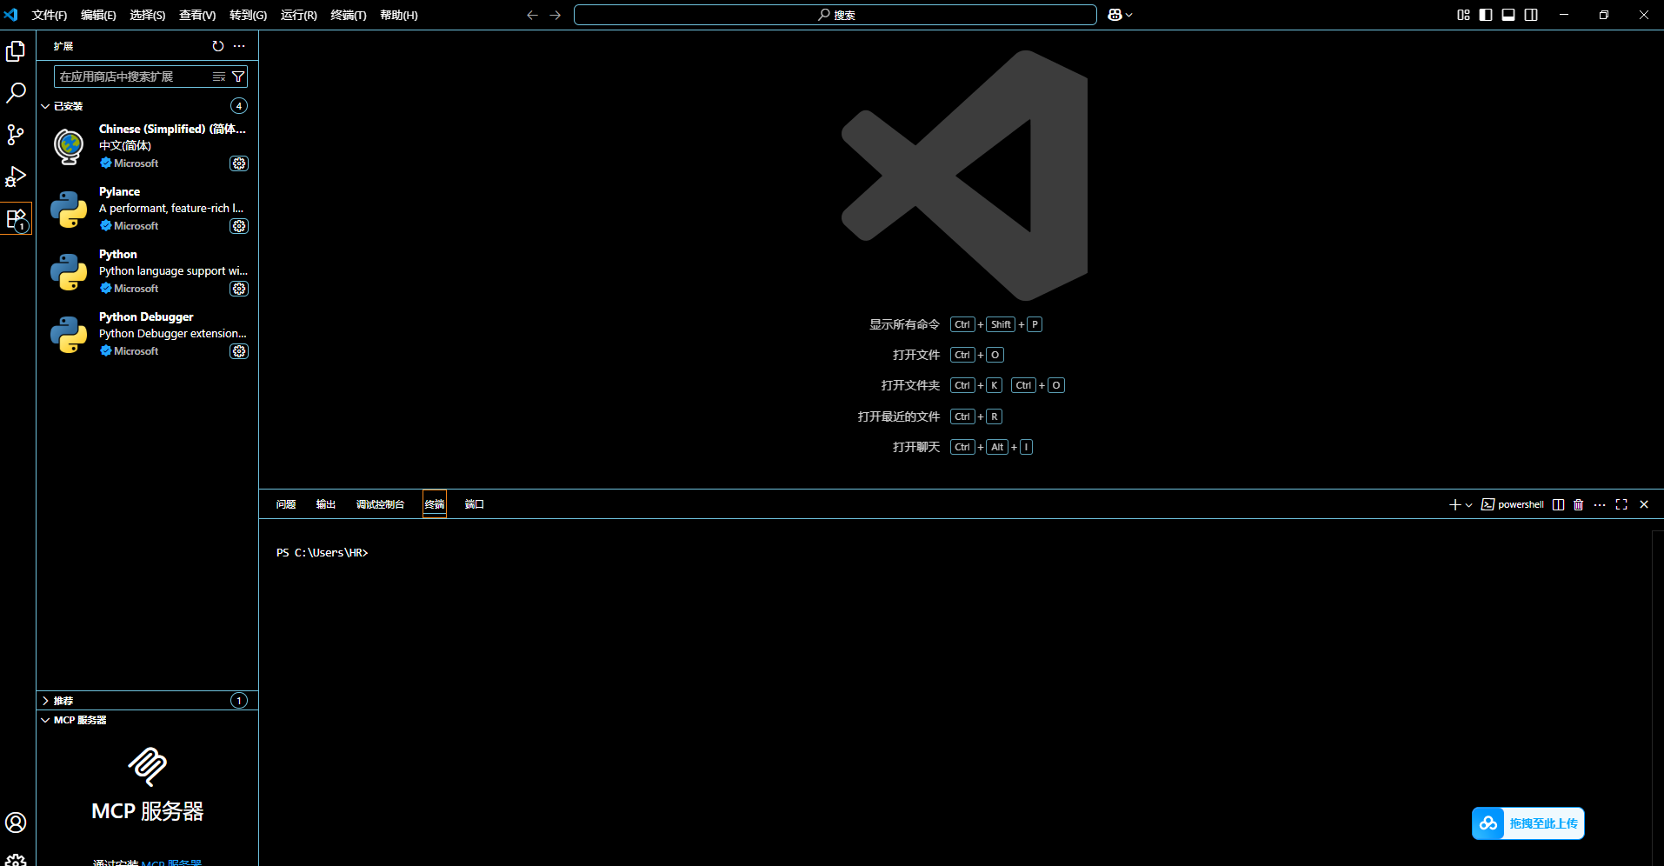Manage the Pylance extension gear
The height and width of the screenshot is (866, 1664).
click(x=239, y=226)
